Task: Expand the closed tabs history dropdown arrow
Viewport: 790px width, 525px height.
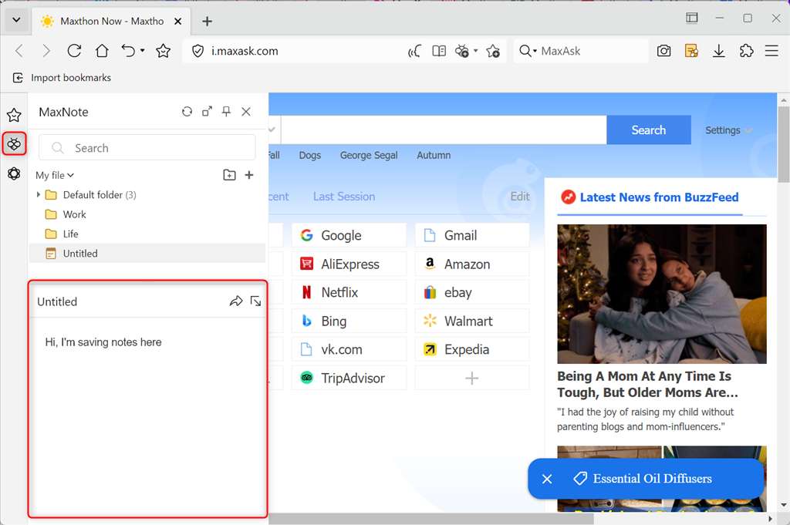Action: point(143,51)
